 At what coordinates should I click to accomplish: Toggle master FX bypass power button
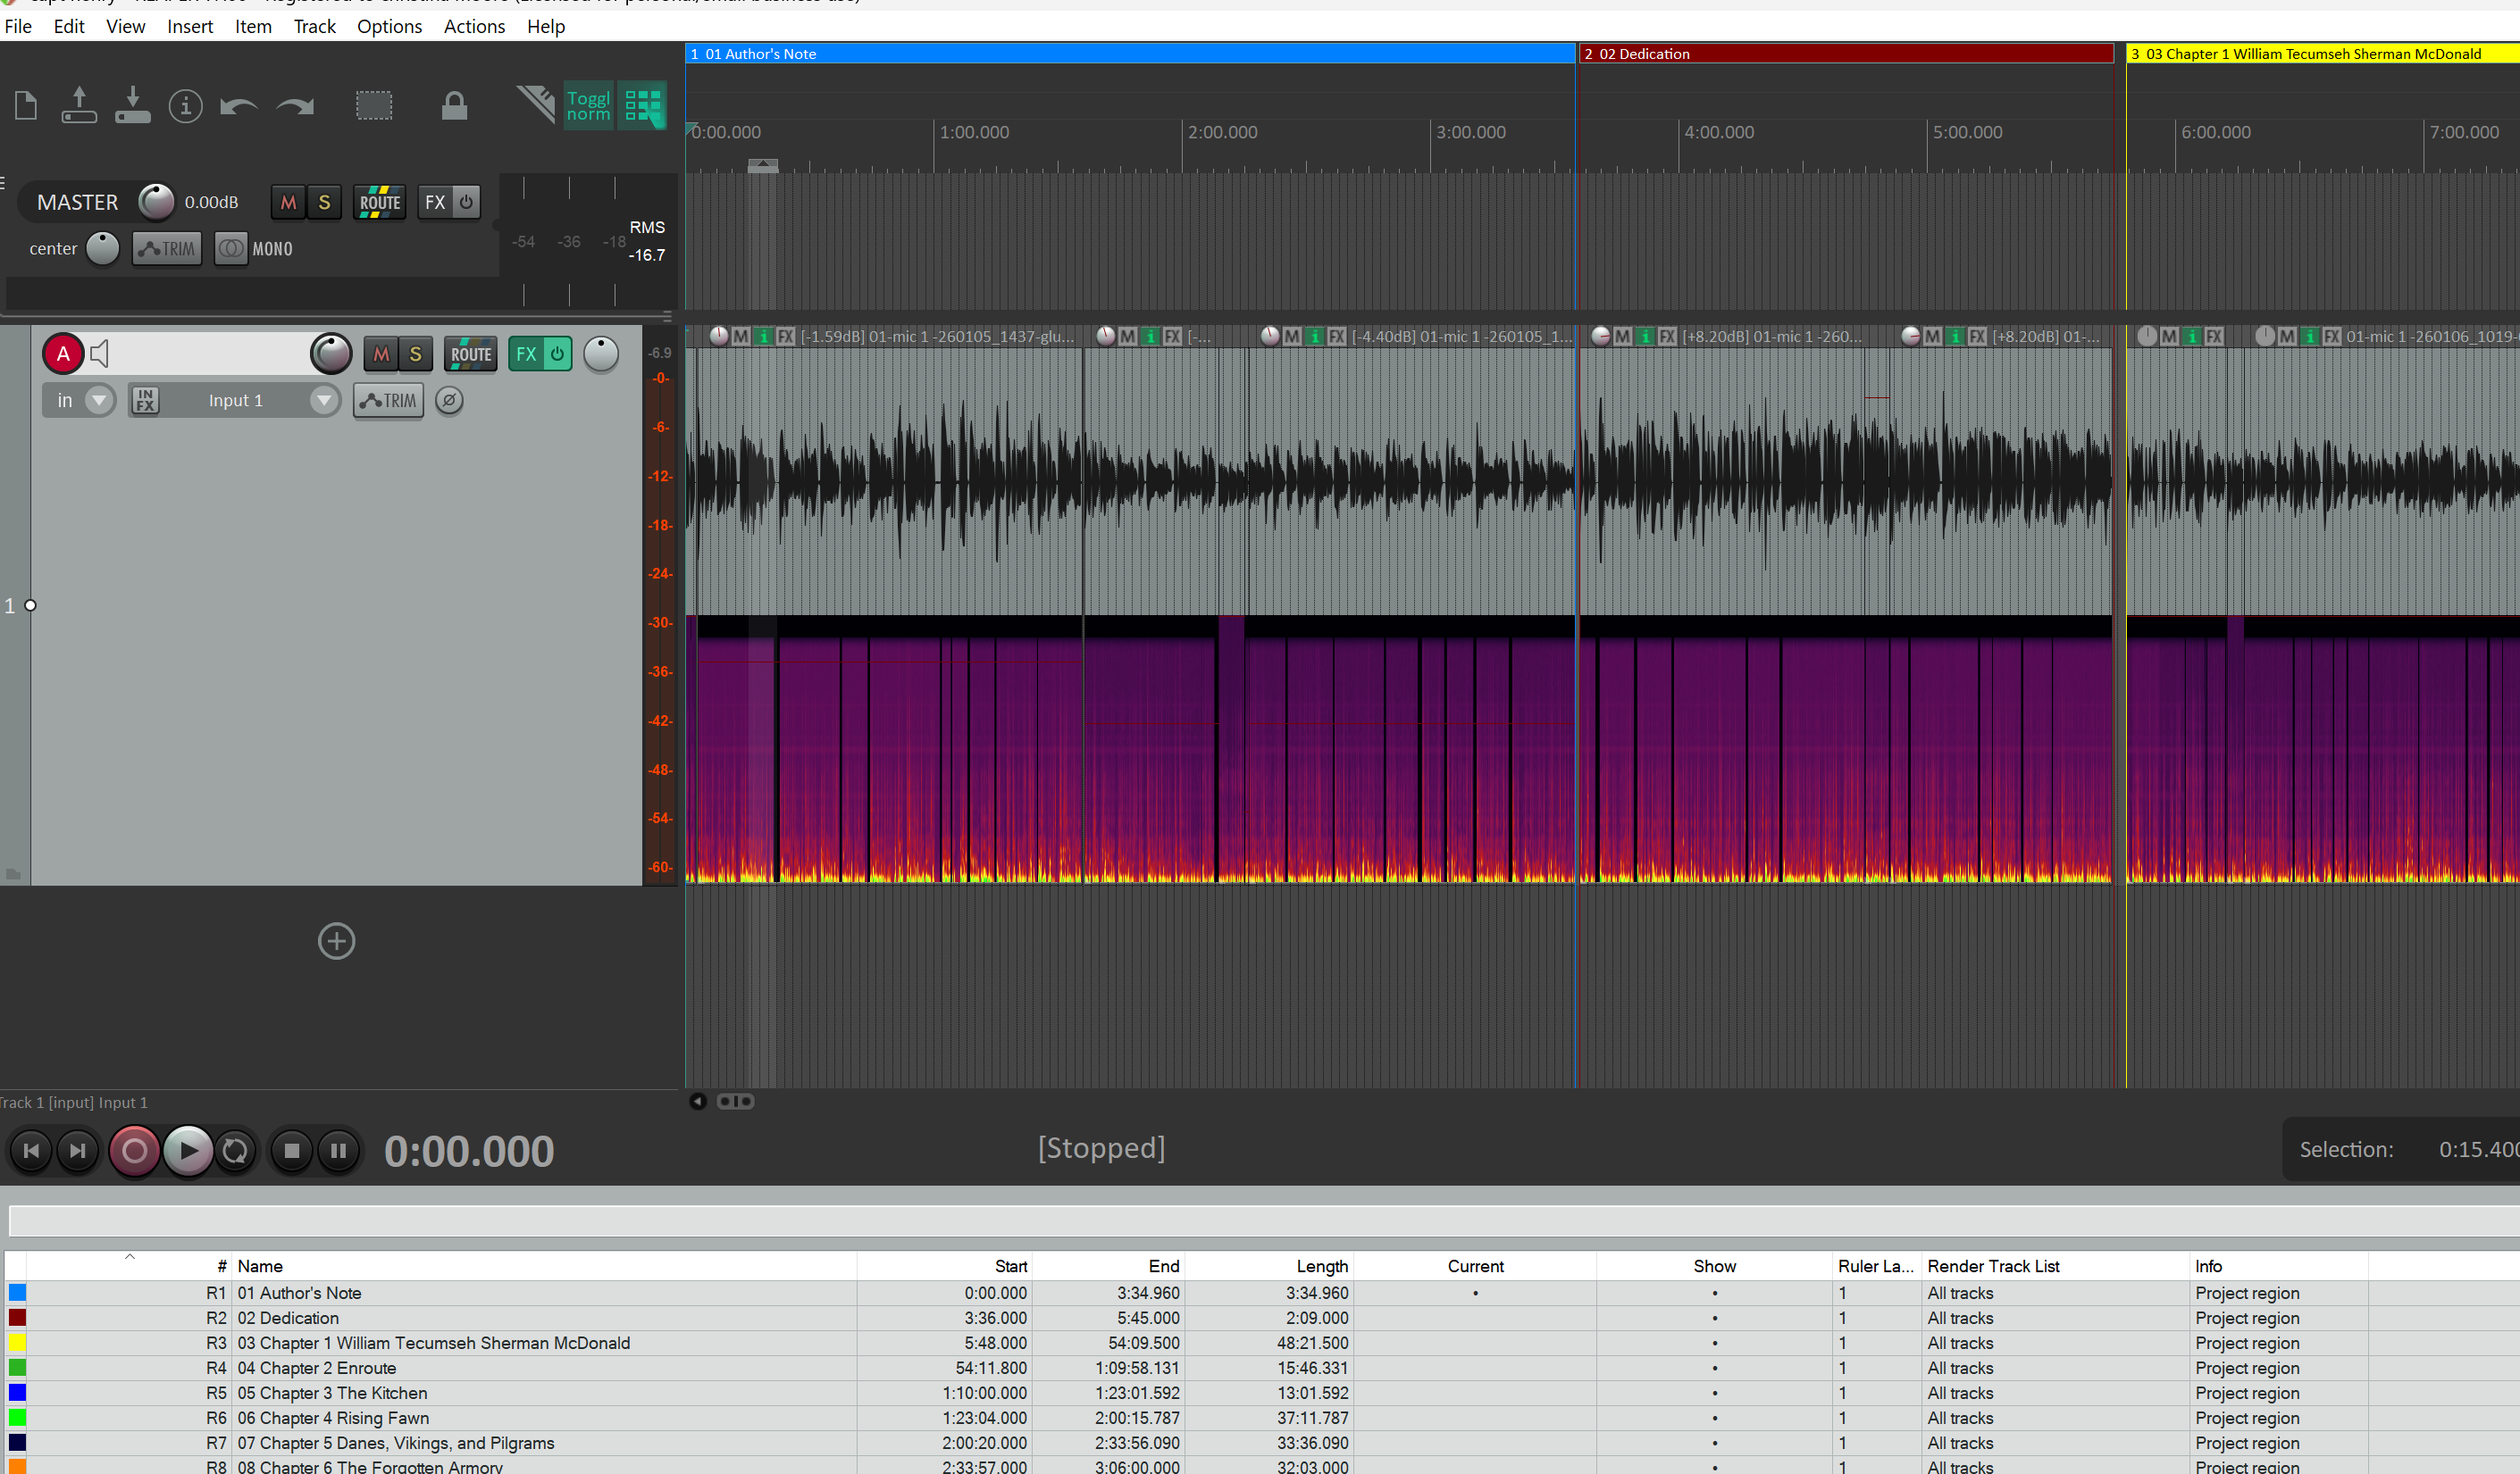(x=466, y=202)
